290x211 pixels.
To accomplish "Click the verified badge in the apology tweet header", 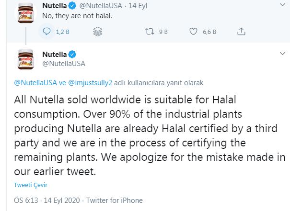I will 73,54.
